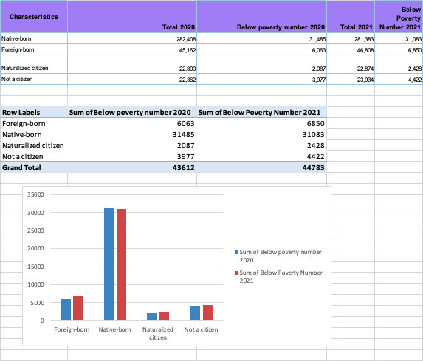423x361 pixels.
Task: Select the cell showing 23,934
Action: pyautogui.click(x=351, y=79)
